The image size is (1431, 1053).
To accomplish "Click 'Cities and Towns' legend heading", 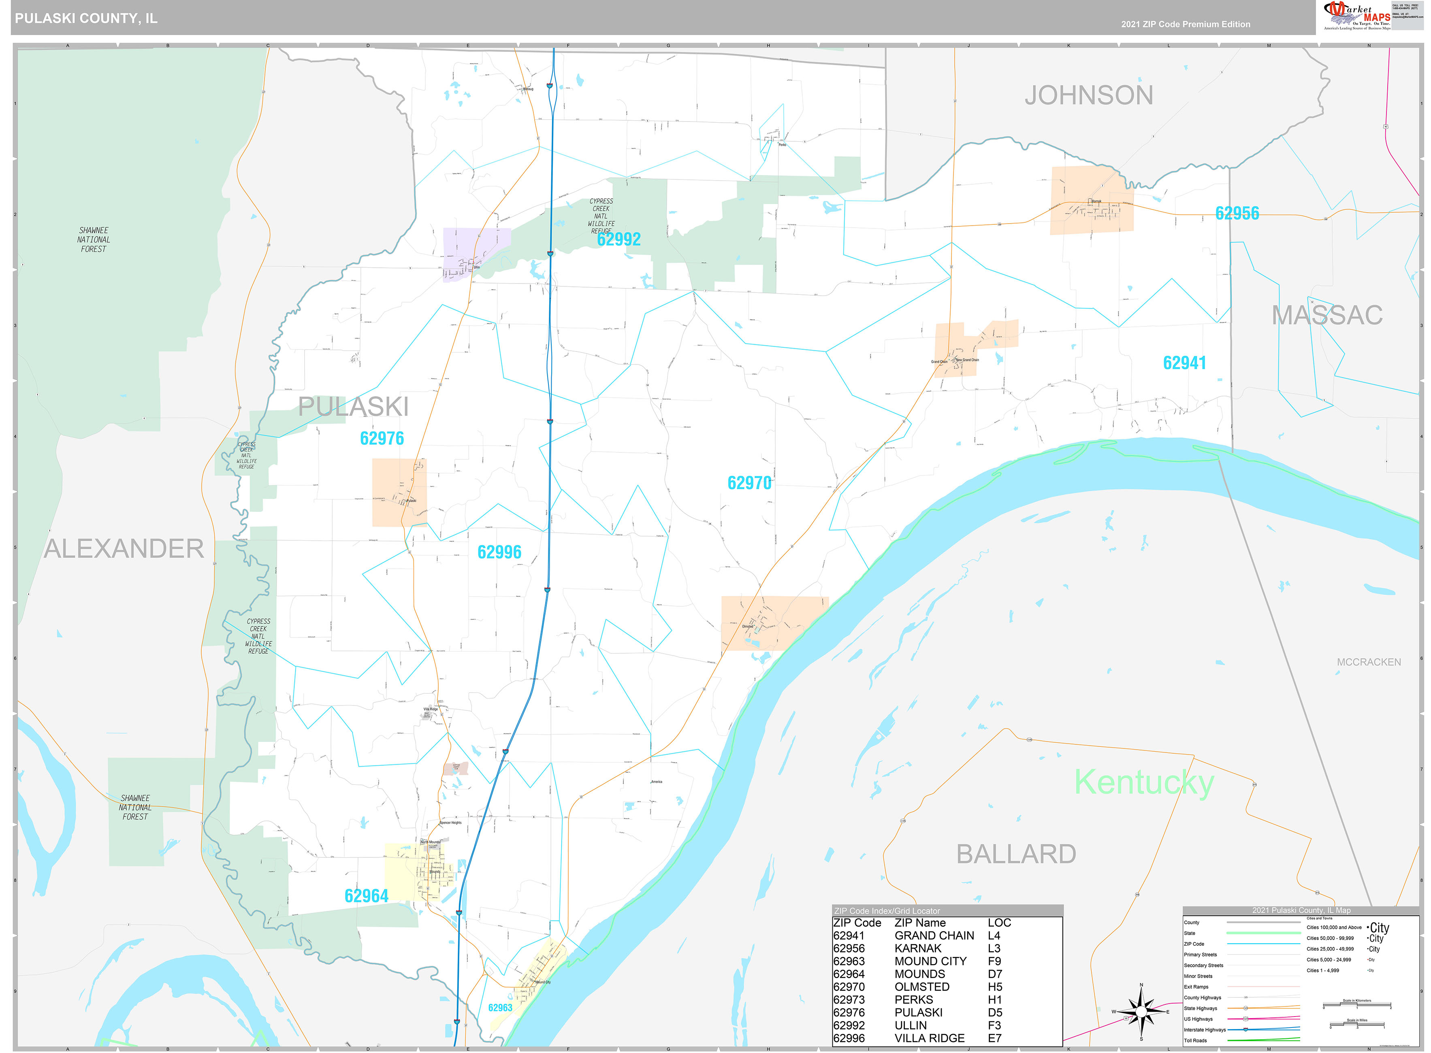I will (x=1319, y=919).
